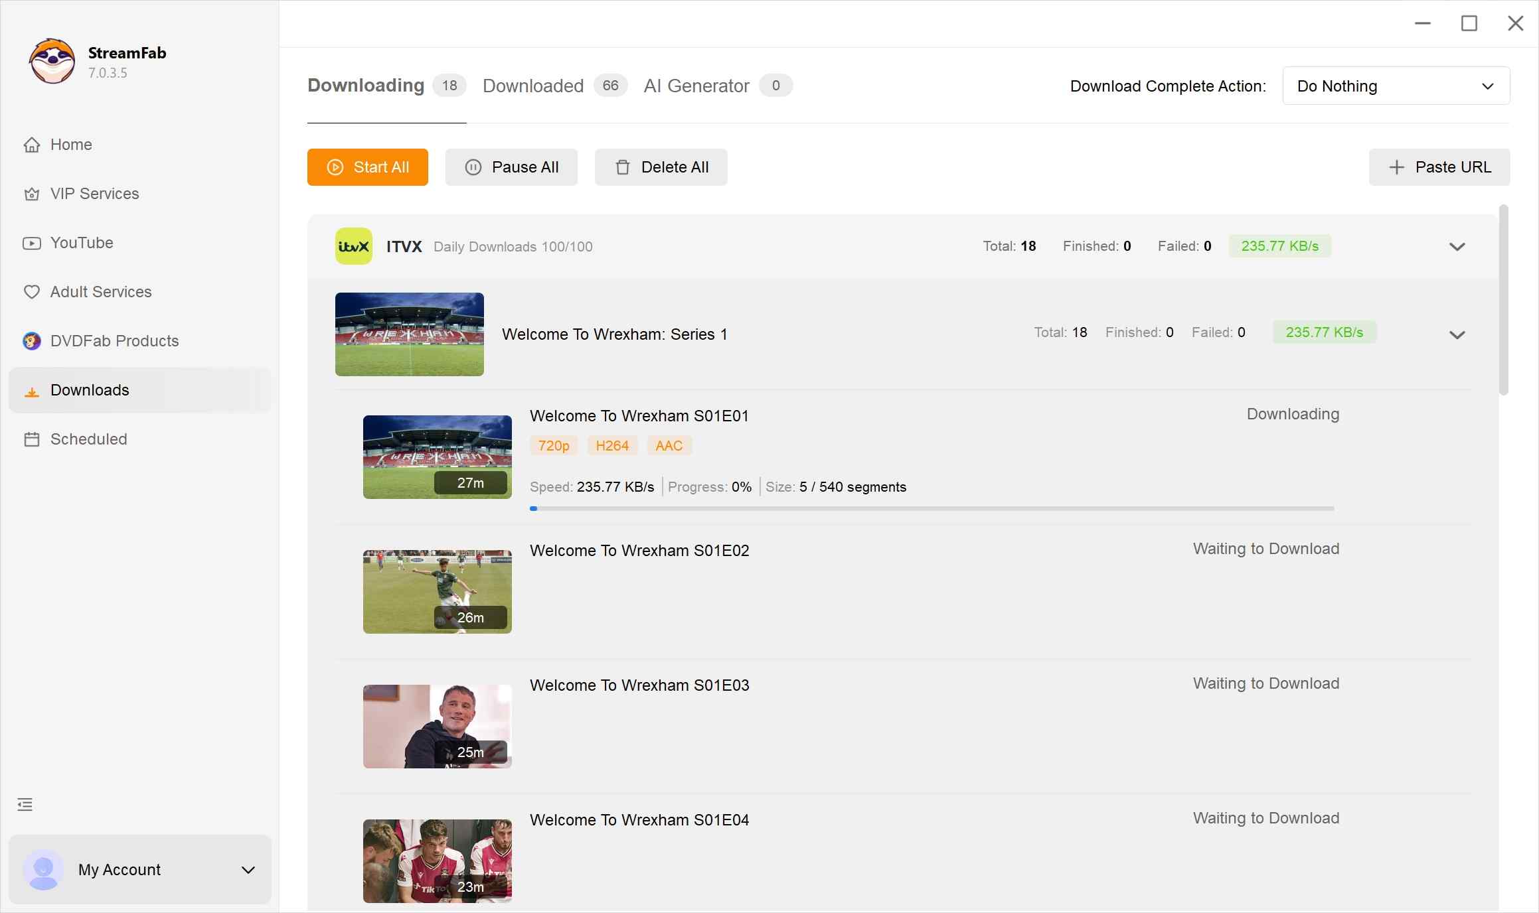This screenshot has height=913, width=1539.
Task: Collapse the Welcome To Wrexham: Series 1 chevron
Action: coord(1457,335)
